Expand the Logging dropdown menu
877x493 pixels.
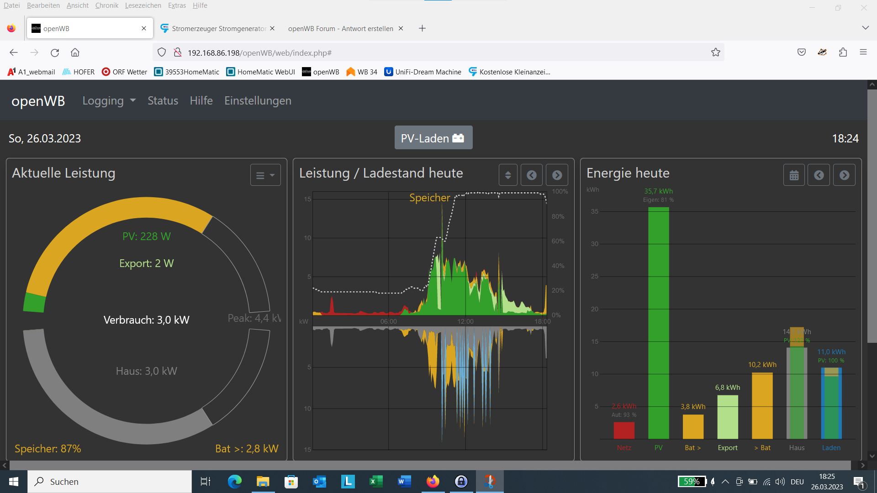(109, 101)
